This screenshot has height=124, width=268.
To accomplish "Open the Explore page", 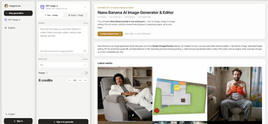I will pos(18,28).
